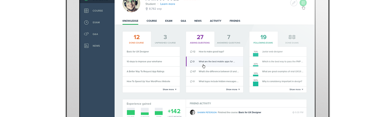392x117 pixels.
Task: Open 'What are the best mobile apps' question
Action: pyautogui.click(x=217, y=61)
